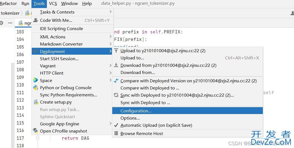The image size is (294, 148).
Task: Click 'Code With Me...' label
Action: pos(56,20)
